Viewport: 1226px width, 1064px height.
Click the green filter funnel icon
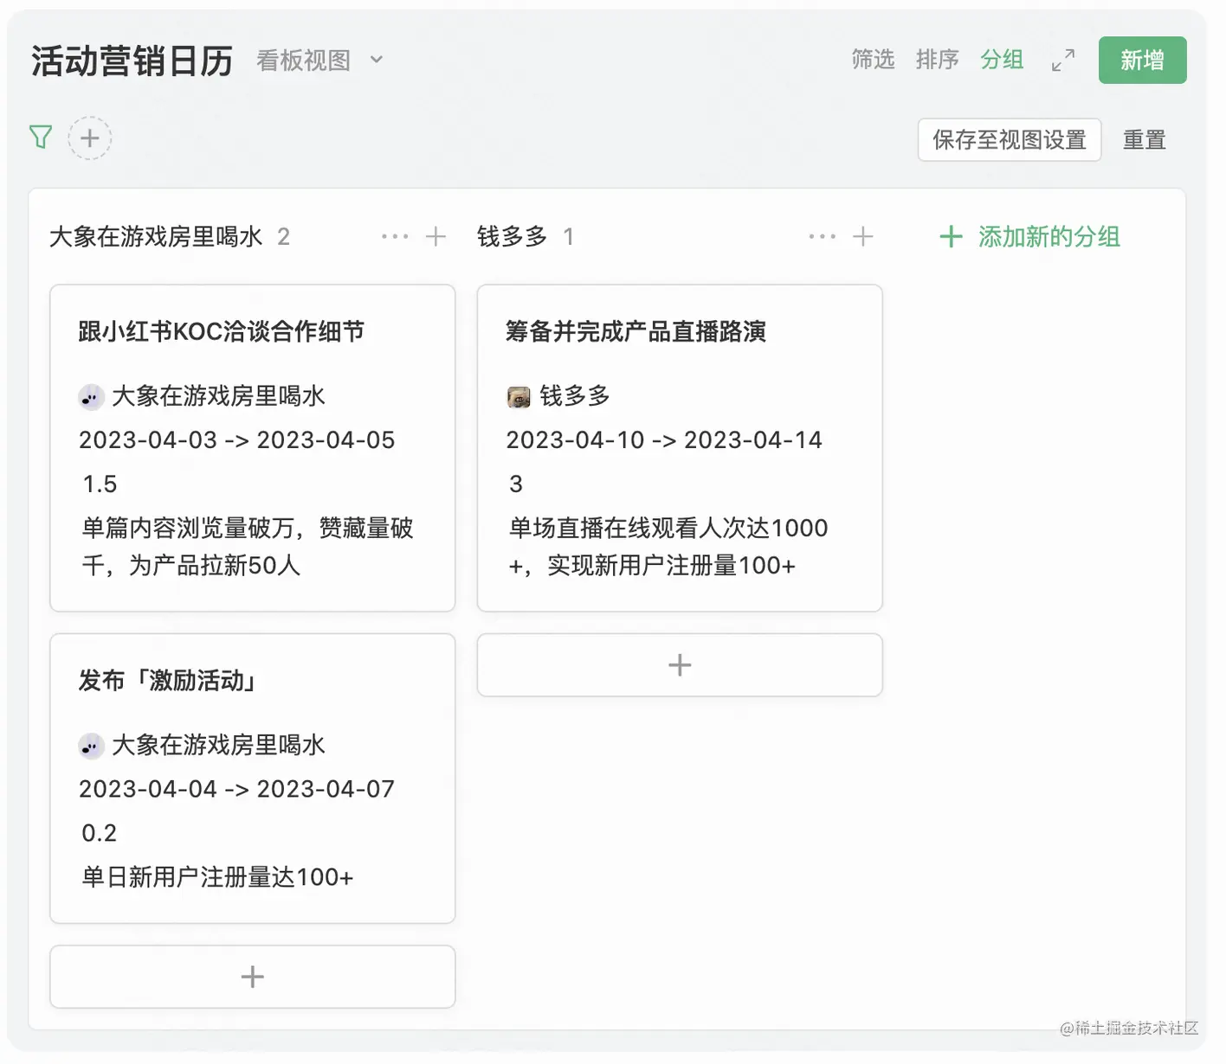pyautogui.click(x=41, y=137)
